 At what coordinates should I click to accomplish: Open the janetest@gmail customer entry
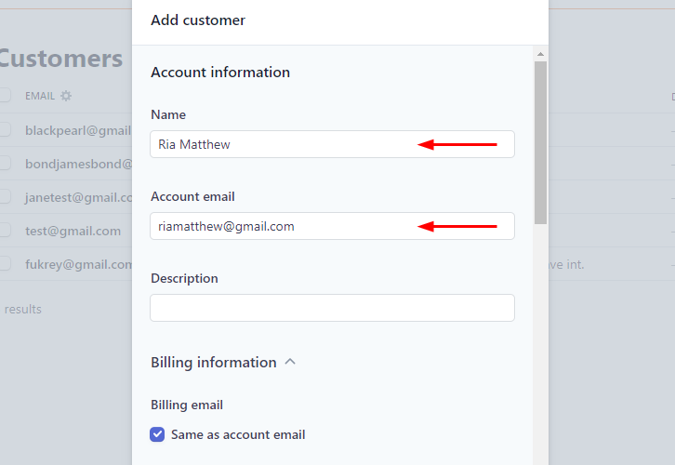coord(80,197)
